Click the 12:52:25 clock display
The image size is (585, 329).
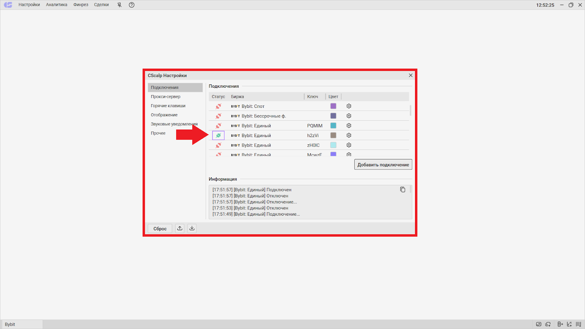click(x=545, y=5)
